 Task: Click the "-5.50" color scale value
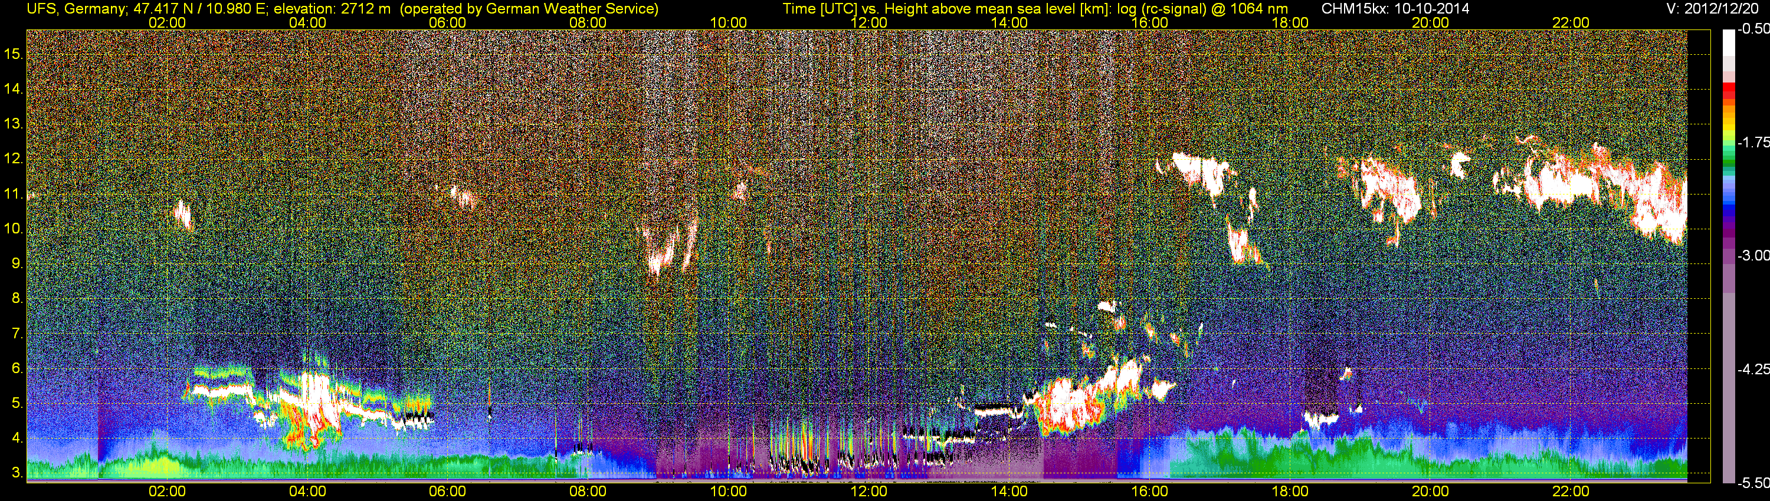(x=1753, y=483)
